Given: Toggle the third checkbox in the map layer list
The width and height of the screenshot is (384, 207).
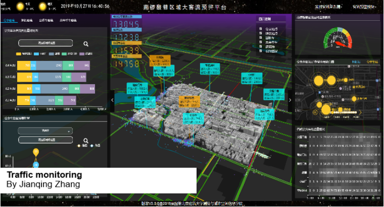Looking at the screenshot, I should pyautogui.click(x=261, y=37).
